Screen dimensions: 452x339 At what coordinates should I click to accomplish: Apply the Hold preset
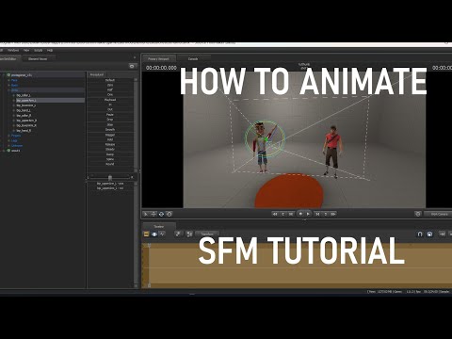(110, 139)
